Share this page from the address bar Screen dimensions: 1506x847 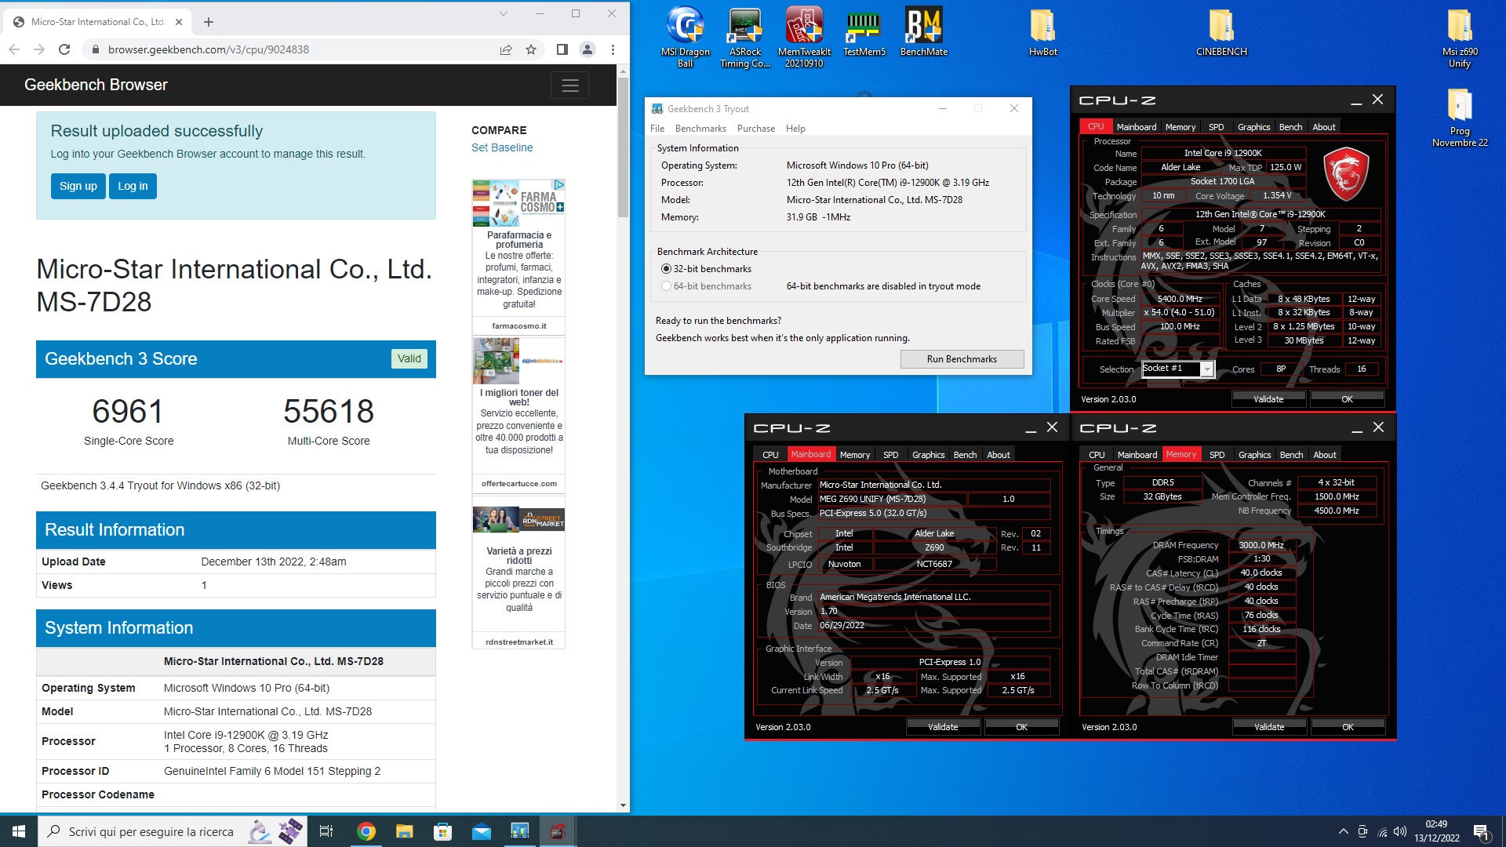[506, 49]
